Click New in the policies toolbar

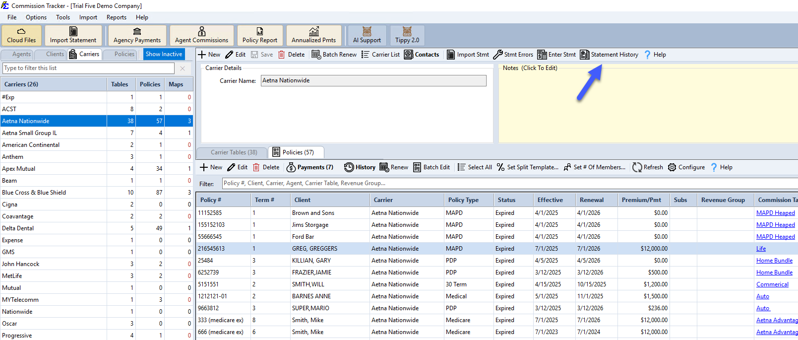pos(211,167)
